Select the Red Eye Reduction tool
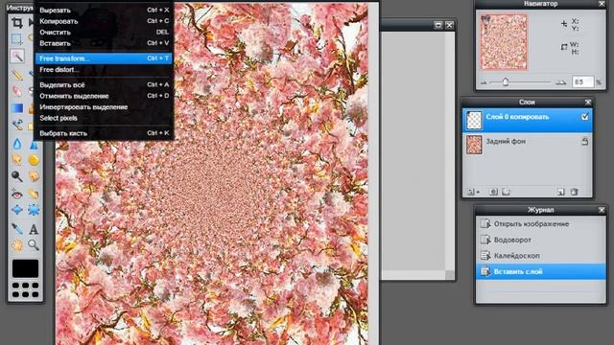The image size is (614, 345). (17, 194)
